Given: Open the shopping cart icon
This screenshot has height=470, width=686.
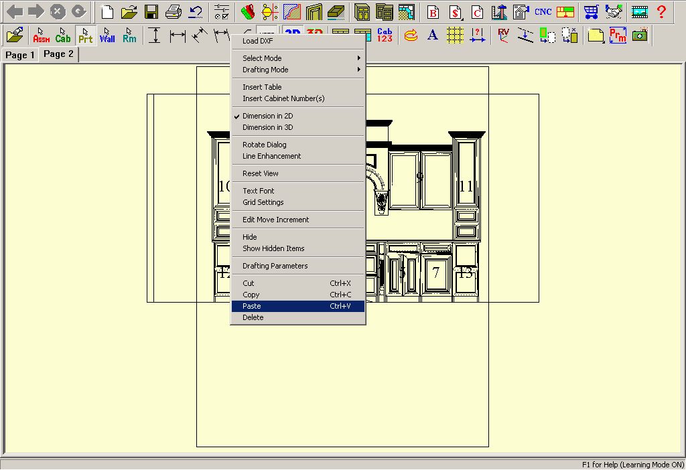Looking at the screenshot, I should (x=591, y=12).
